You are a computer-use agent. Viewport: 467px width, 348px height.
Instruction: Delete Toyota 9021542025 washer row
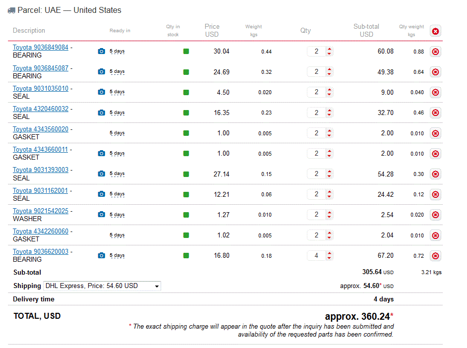click(435, 215)
